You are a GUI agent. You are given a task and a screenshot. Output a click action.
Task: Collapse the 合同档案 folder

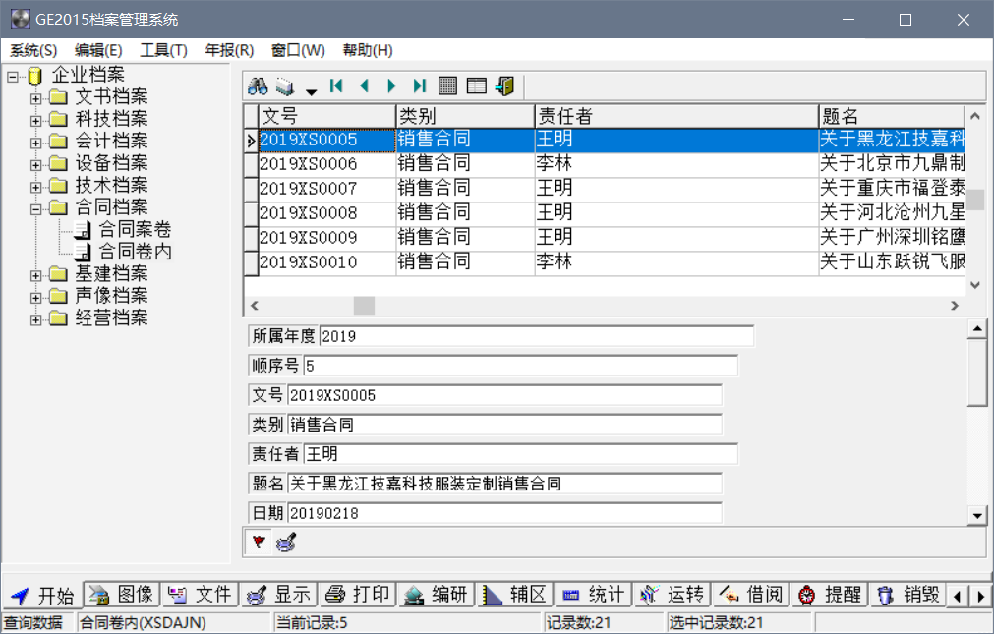coord(36,208)
